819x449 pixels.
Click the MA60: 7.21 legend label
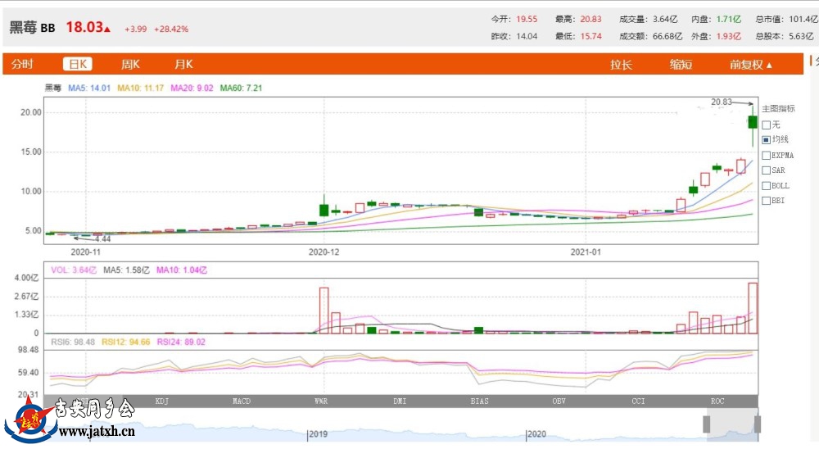tap(241, 88)
